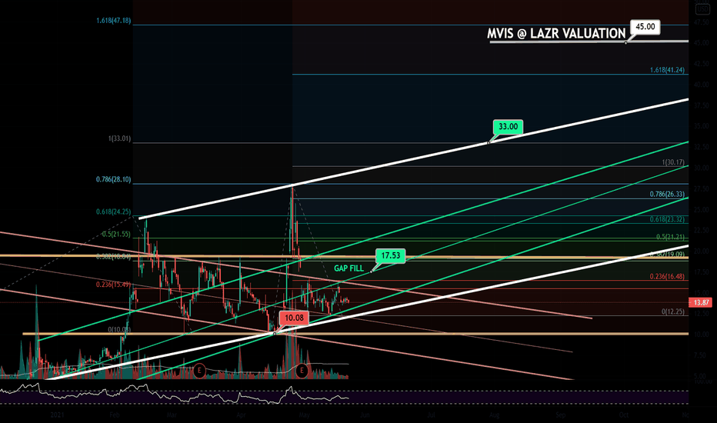The image size is (717, 423).
Task: Click the USD currency label on price axis
Action: (702, 9)
